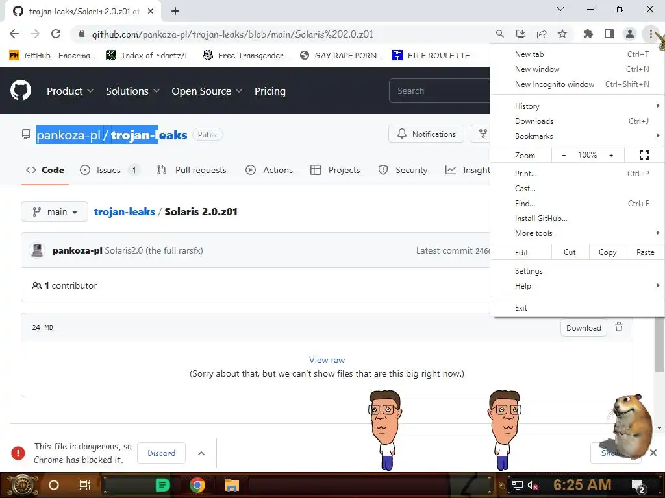Open the Actions tab

point(270,170)
